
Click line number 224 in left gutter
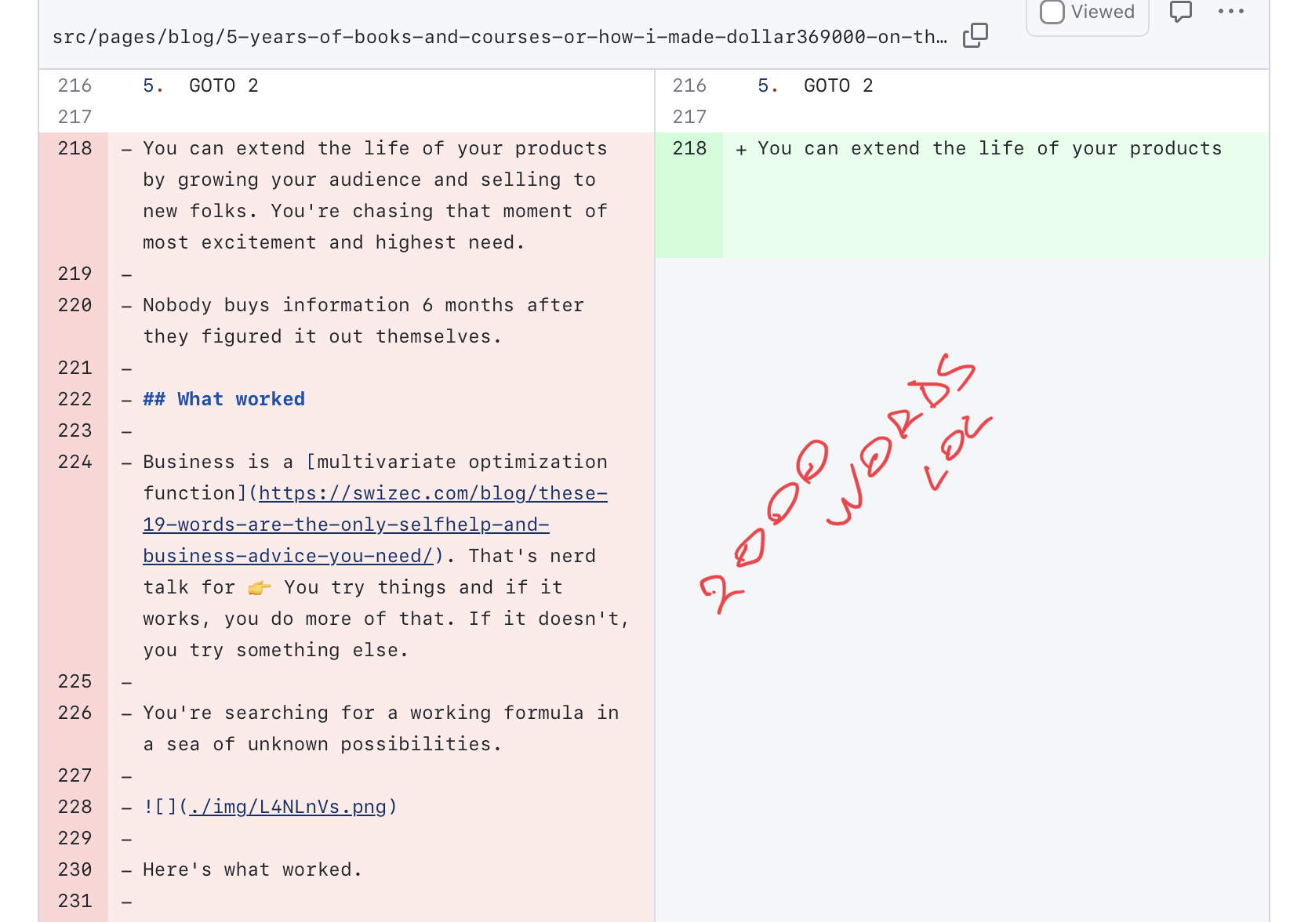[74, 462]
